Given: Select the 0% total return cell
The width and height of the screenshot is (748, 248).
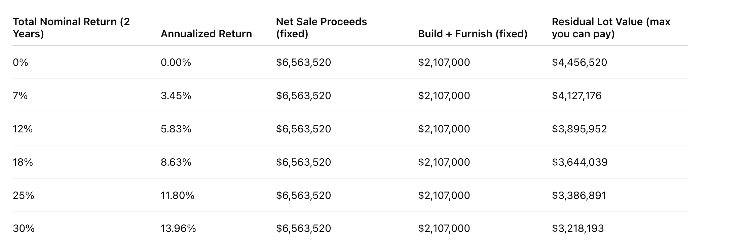Looking at the screenshot, I should 21,63.
